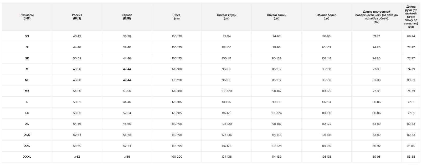Click the Обхват талии header cell

click(276, 17)
